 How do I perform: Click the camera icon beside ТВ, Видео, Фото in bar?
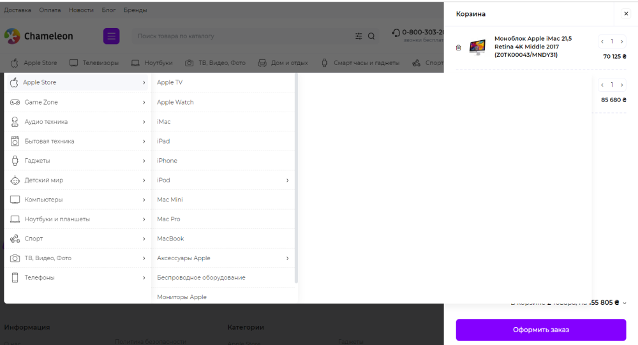(x=189, y=63)
